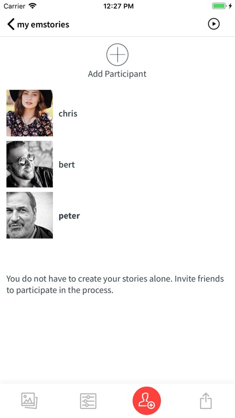Tap the 'my emstories' back label
Image resolution: width=235 pixels, height=418 pixels.
(43, 25)
